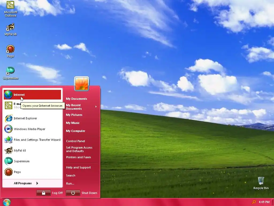The width and height of the screenshot is (274, 206).
Task: Open My Documents
Action: pos(76,99)
